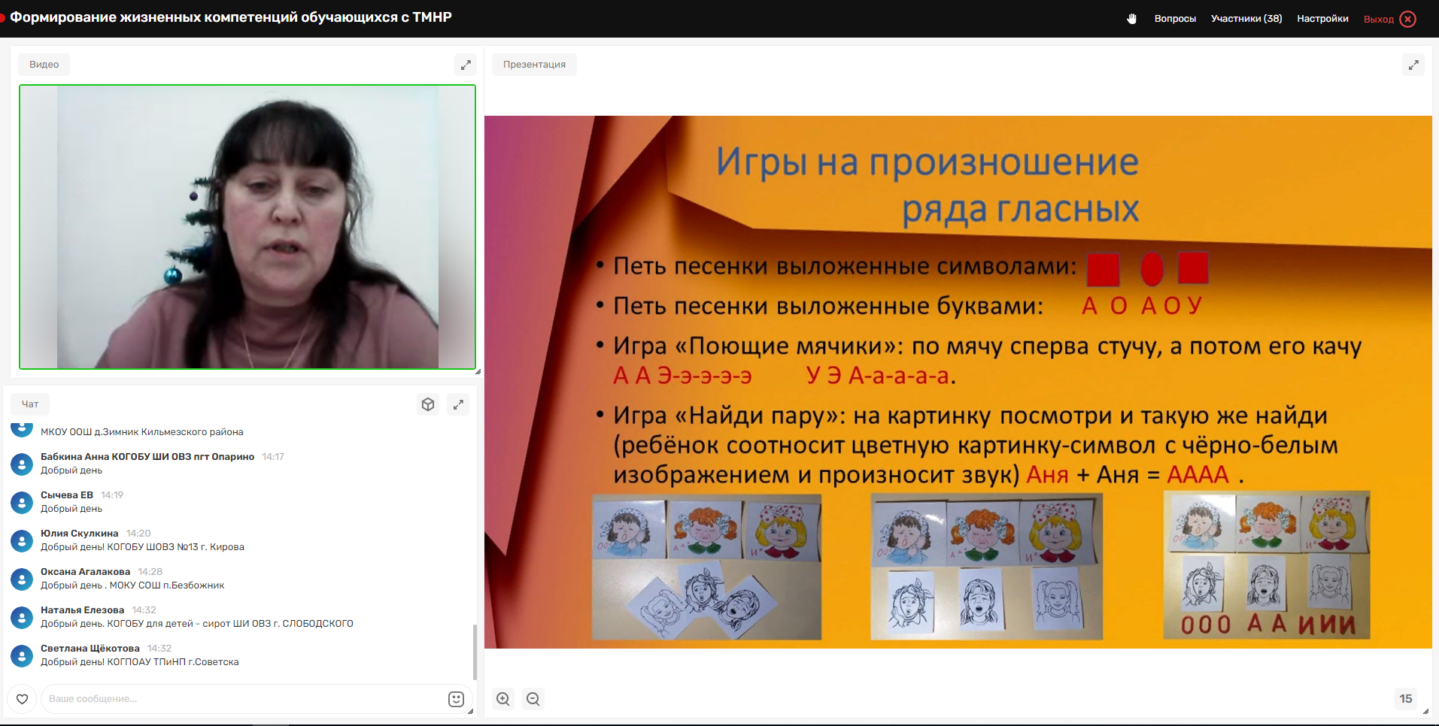Image resolution: width=1439 pixels, height=726 pixels.
Task: Click slide number 15 indicator
Action: click(1405, 699)
